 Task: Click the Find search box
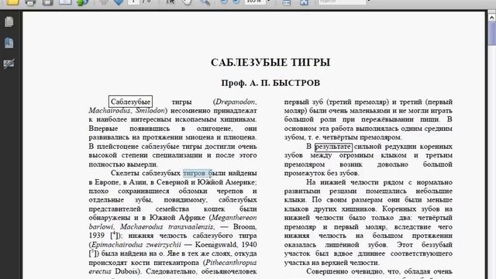point(342,2)
